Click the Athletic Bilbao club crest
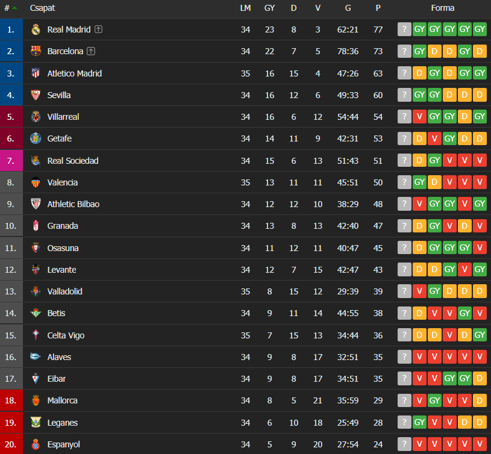491x454 pixels. click(x=36, y=204)
